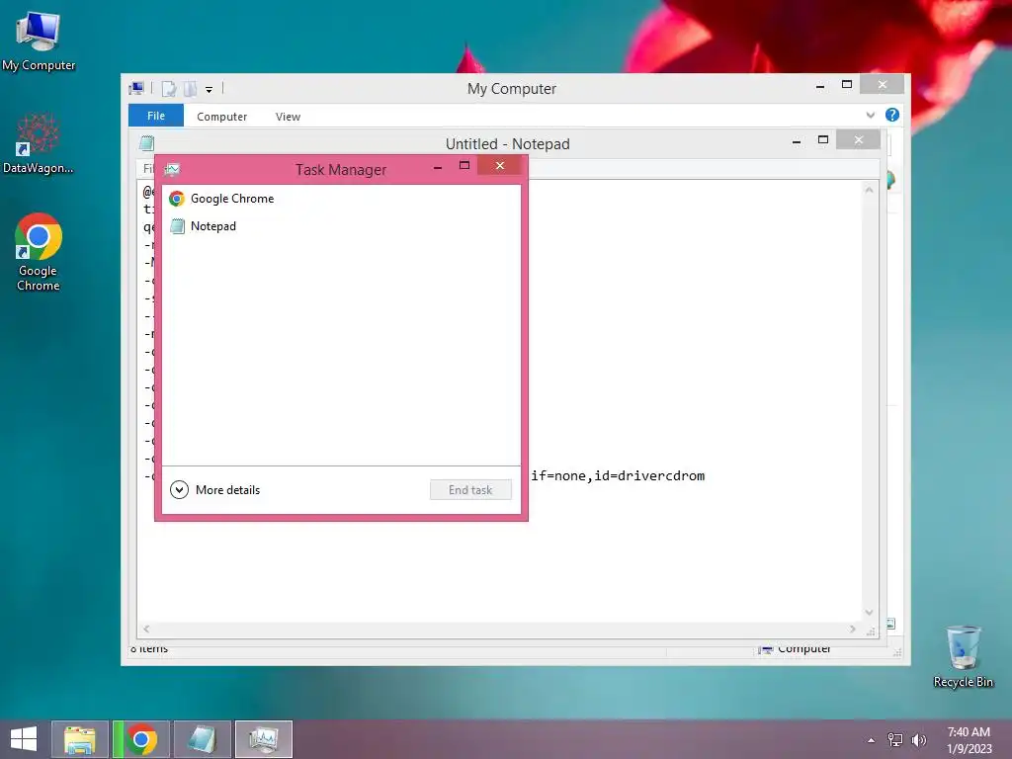
Task: Expand the ribbon with the chevron arrow
Action: [x=871, y=116]
